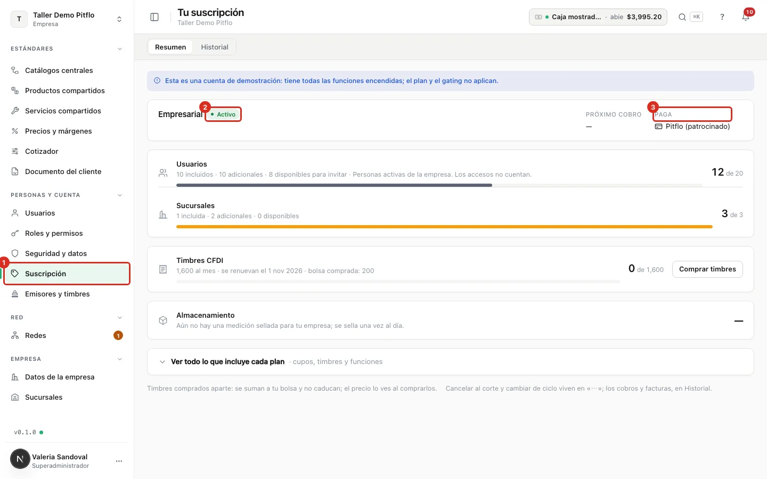Open the help question mark icon

coord(722,17)
